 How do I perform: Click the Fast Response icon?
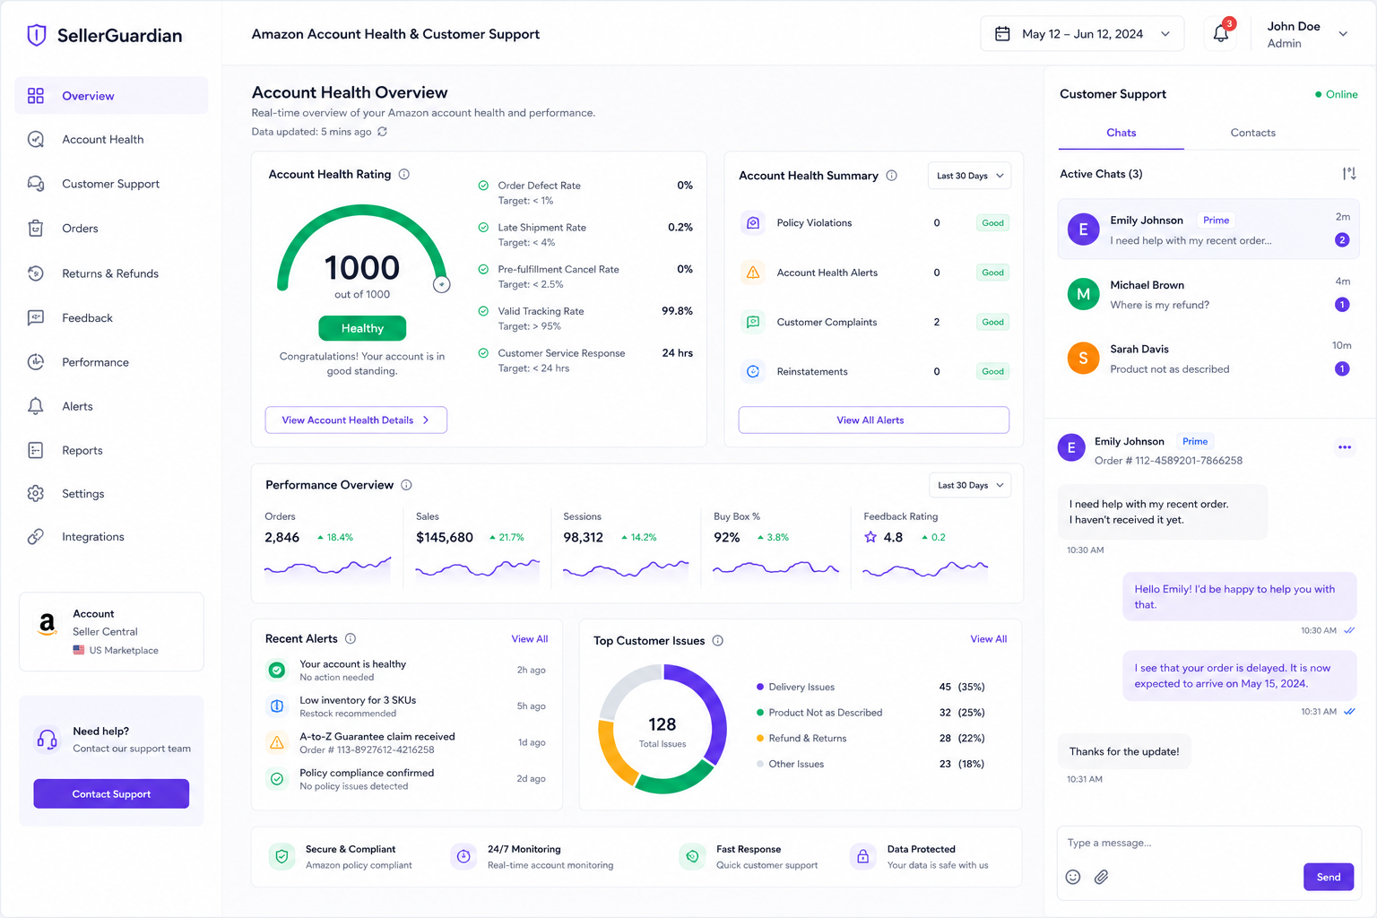(692, 856)
